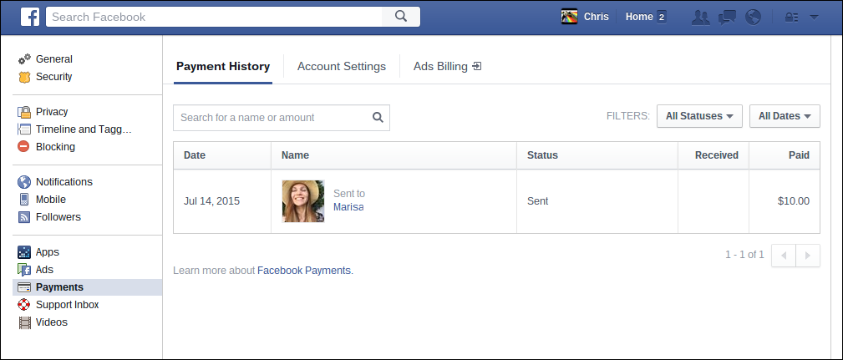843x360 pixels.
Task: Open the All Dates filter dropdown
Action: 785,116
